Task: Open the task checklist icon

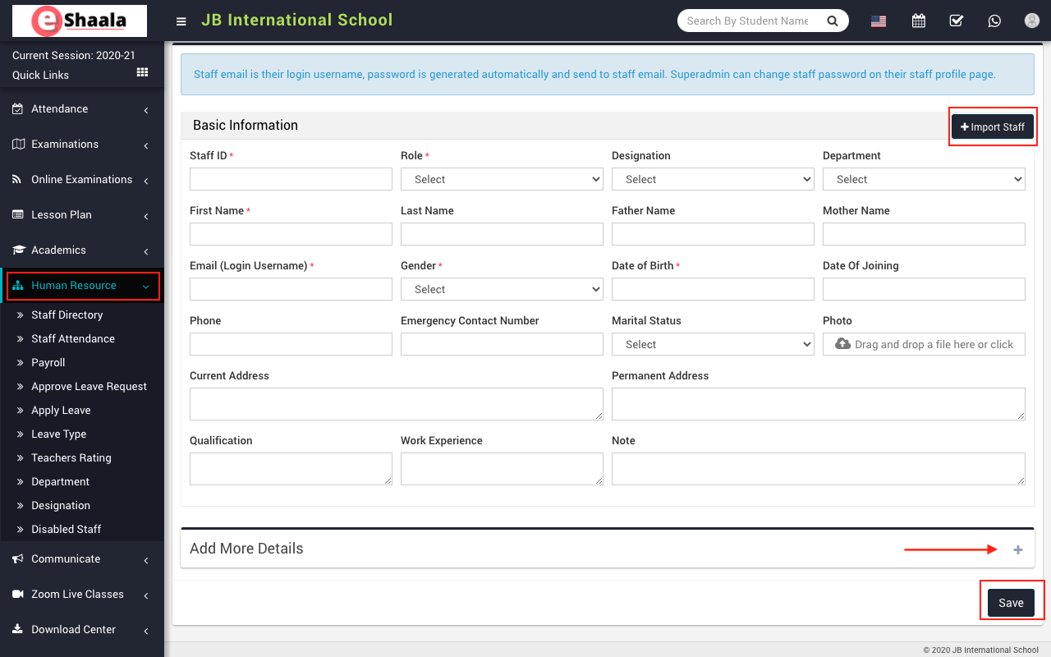Action: click(957, 21)
